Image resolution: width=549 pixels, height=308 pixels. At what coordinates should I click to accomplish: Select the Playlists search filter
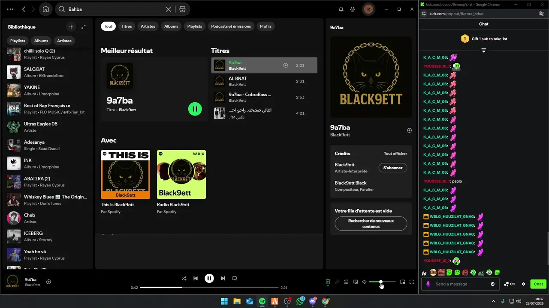195,27
